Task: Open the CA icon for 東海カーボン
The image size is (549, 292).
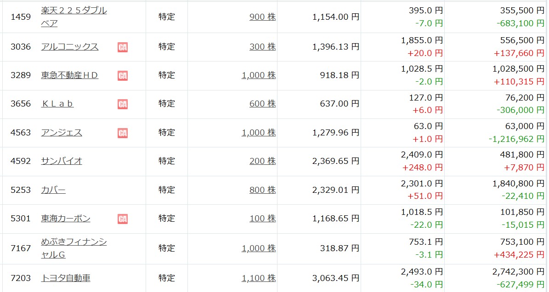Action: coord(123,219)
